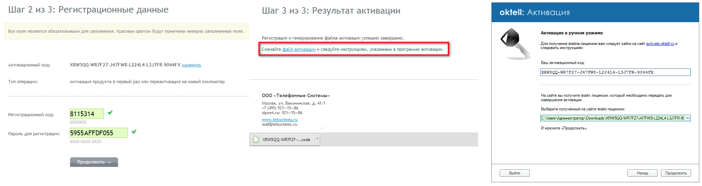Click the downloaded file's document icon
702x186 pixels.
[256, 140]
